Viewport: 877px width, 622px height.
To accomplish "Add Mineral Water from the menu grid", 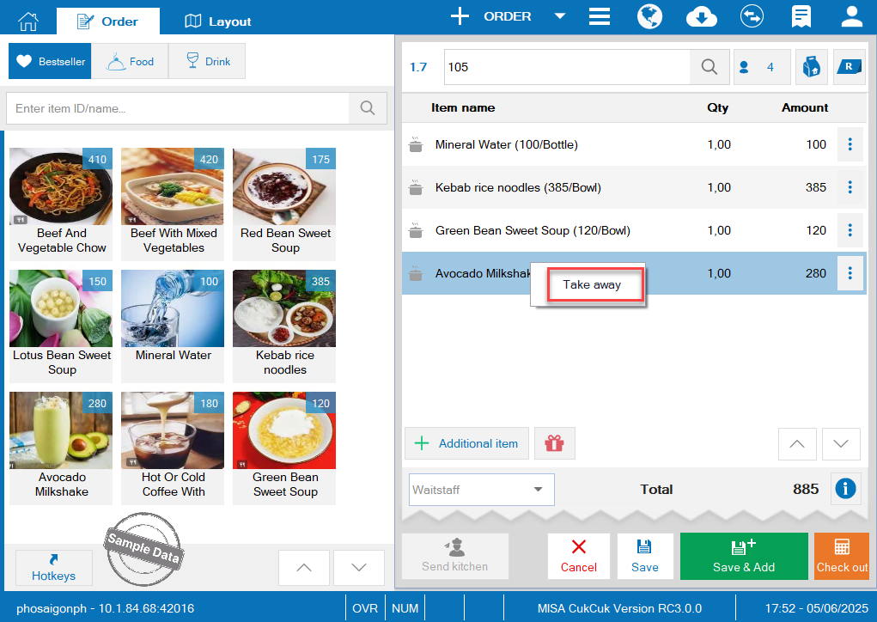I will point(173,326).
